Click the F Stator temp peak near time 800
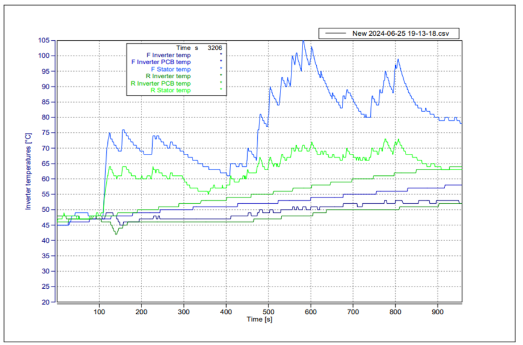This screenshot has height=345, width=523. (398, 60)
